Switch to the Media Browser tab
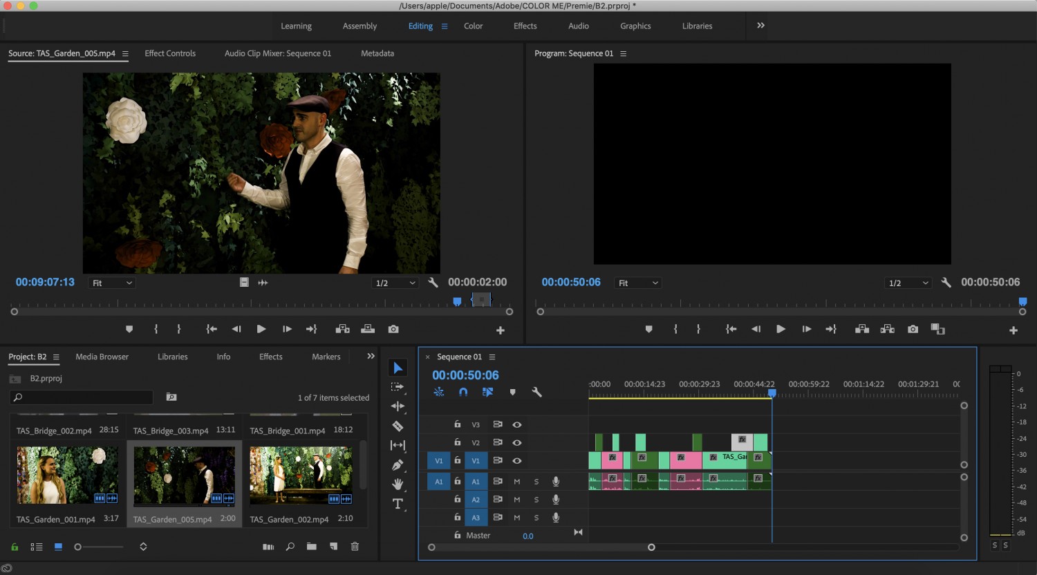Viewport: 1037px width, 575px height. [102, 357]
